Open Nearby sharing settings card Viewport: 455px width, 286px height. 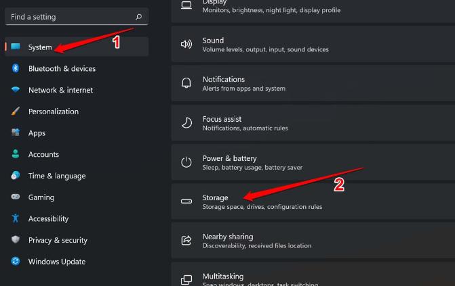tap(313, 240)
